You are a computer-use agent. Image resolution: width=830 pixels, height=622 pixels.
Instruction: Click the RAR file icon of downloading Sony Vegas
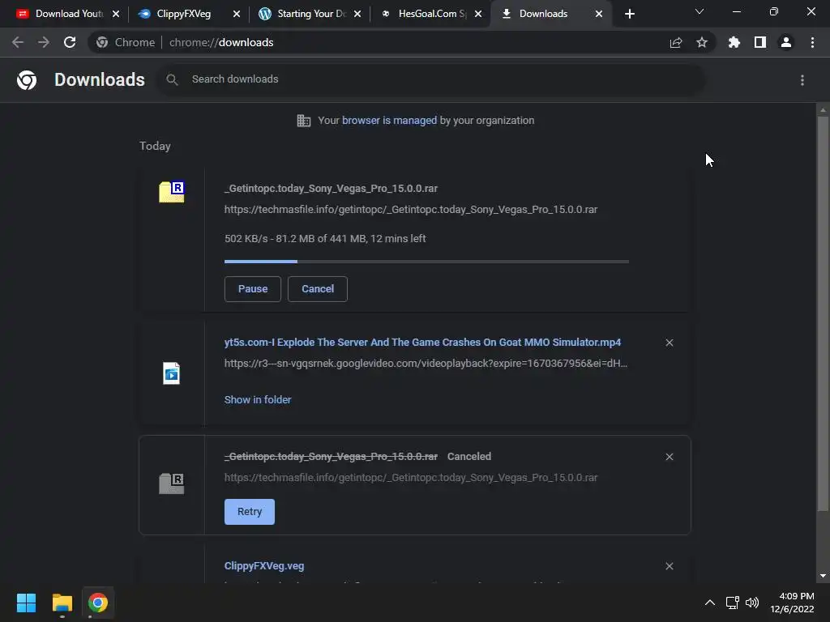point(172,191)
